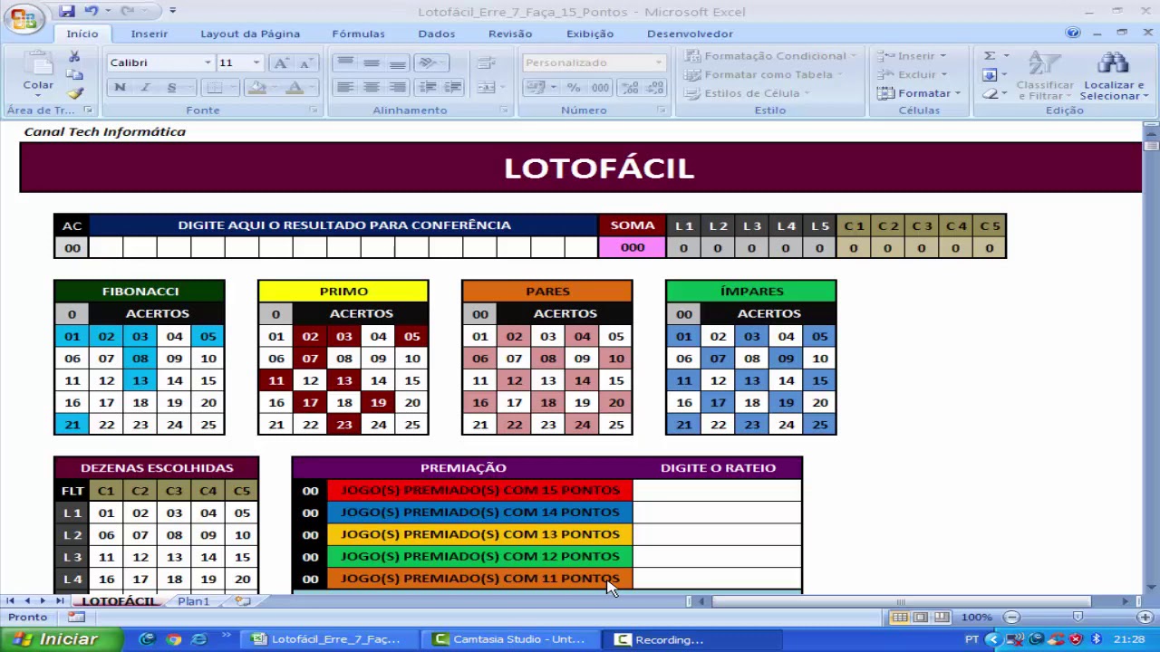1160x652 pixels.
Task: Toggle underline S formatting
Action: pos(171,88)
